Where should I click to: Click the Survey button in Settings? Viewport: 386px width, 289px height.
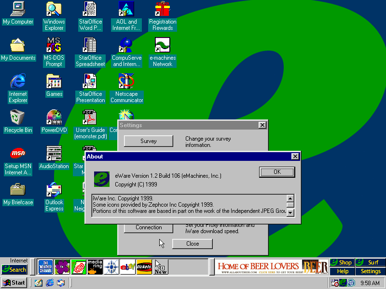point(148,141)
